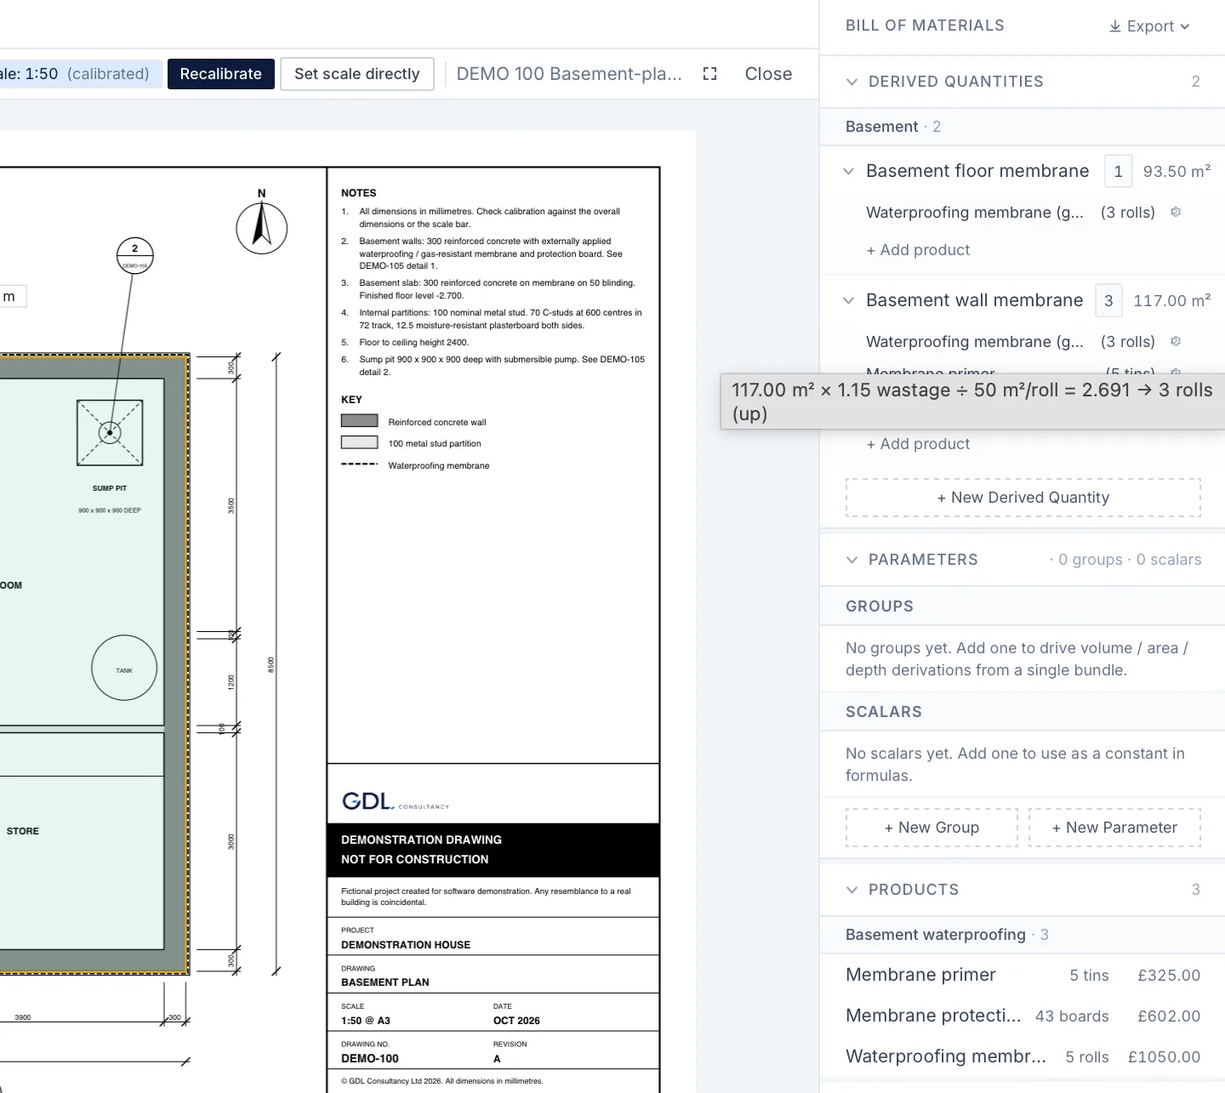Collapse the Parameters section

(x=852, y=560)
